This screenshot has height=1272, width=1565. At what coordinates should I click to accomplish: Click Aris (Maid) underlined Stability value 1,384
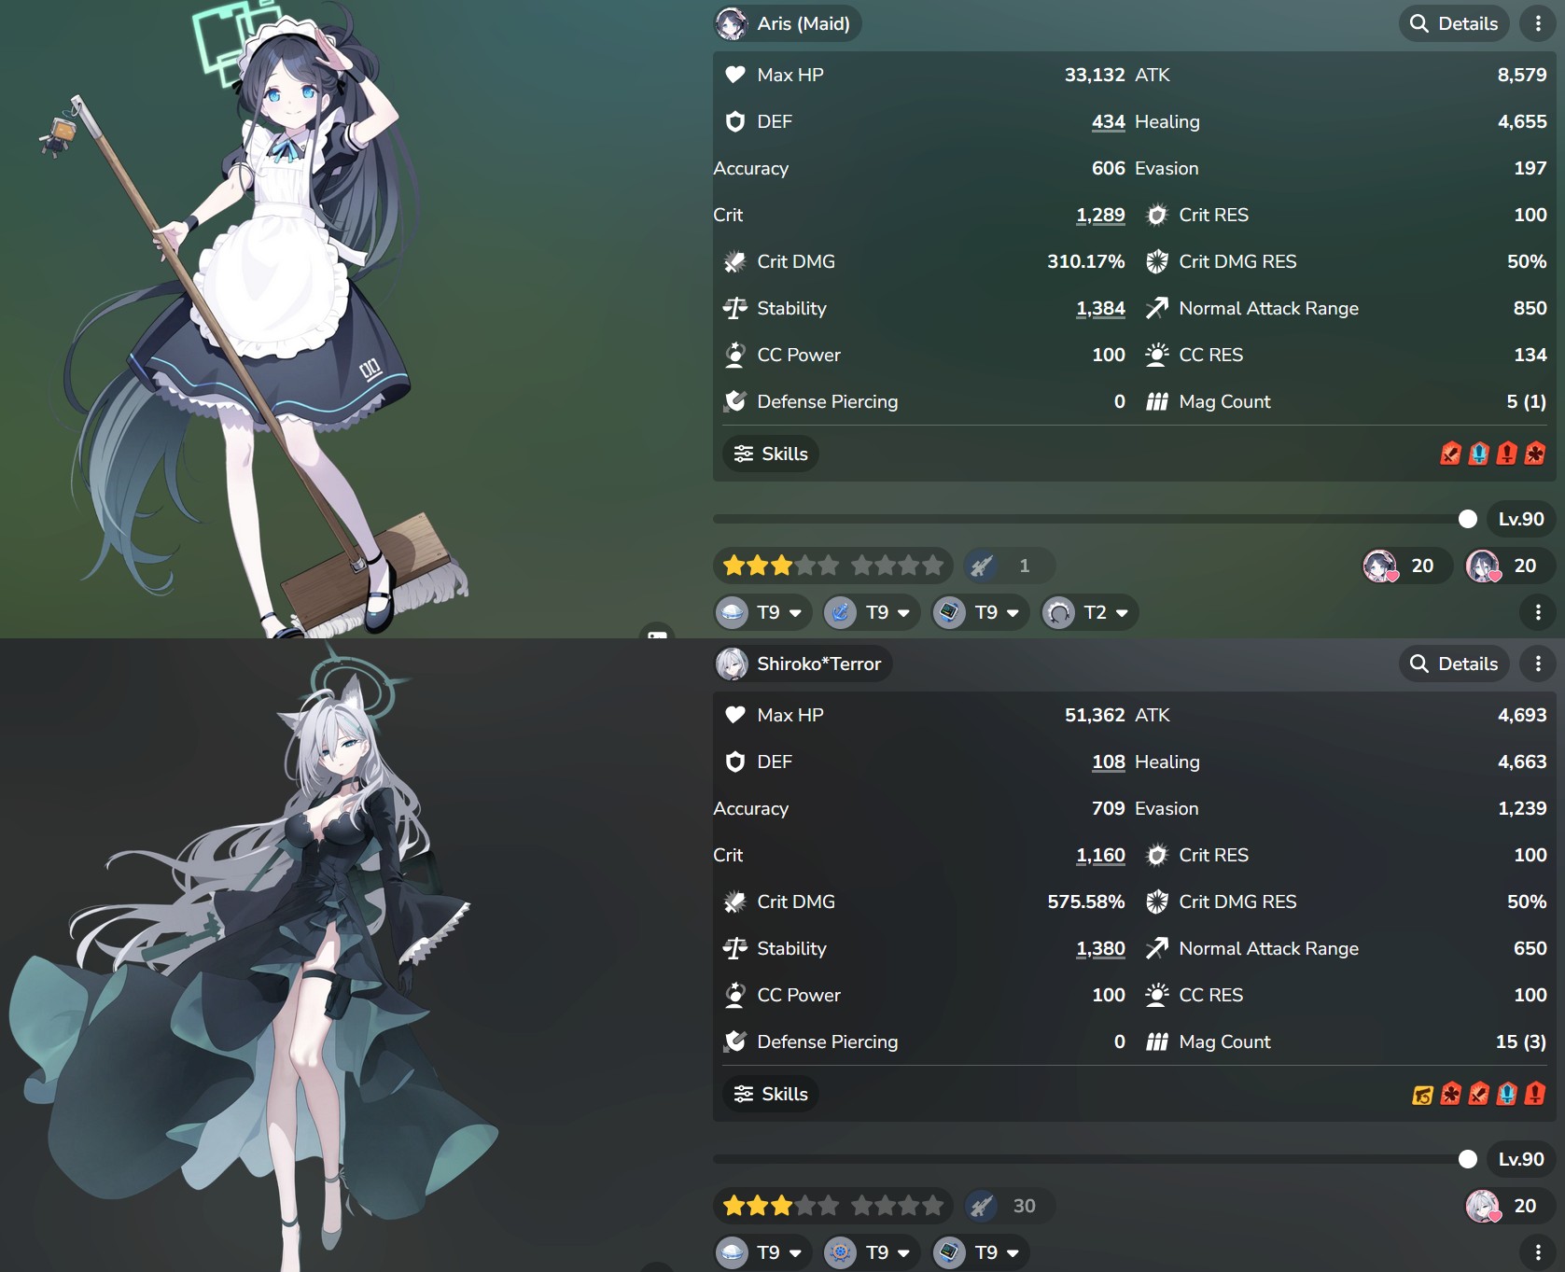pyautogui.click(x=1100, y=308)
